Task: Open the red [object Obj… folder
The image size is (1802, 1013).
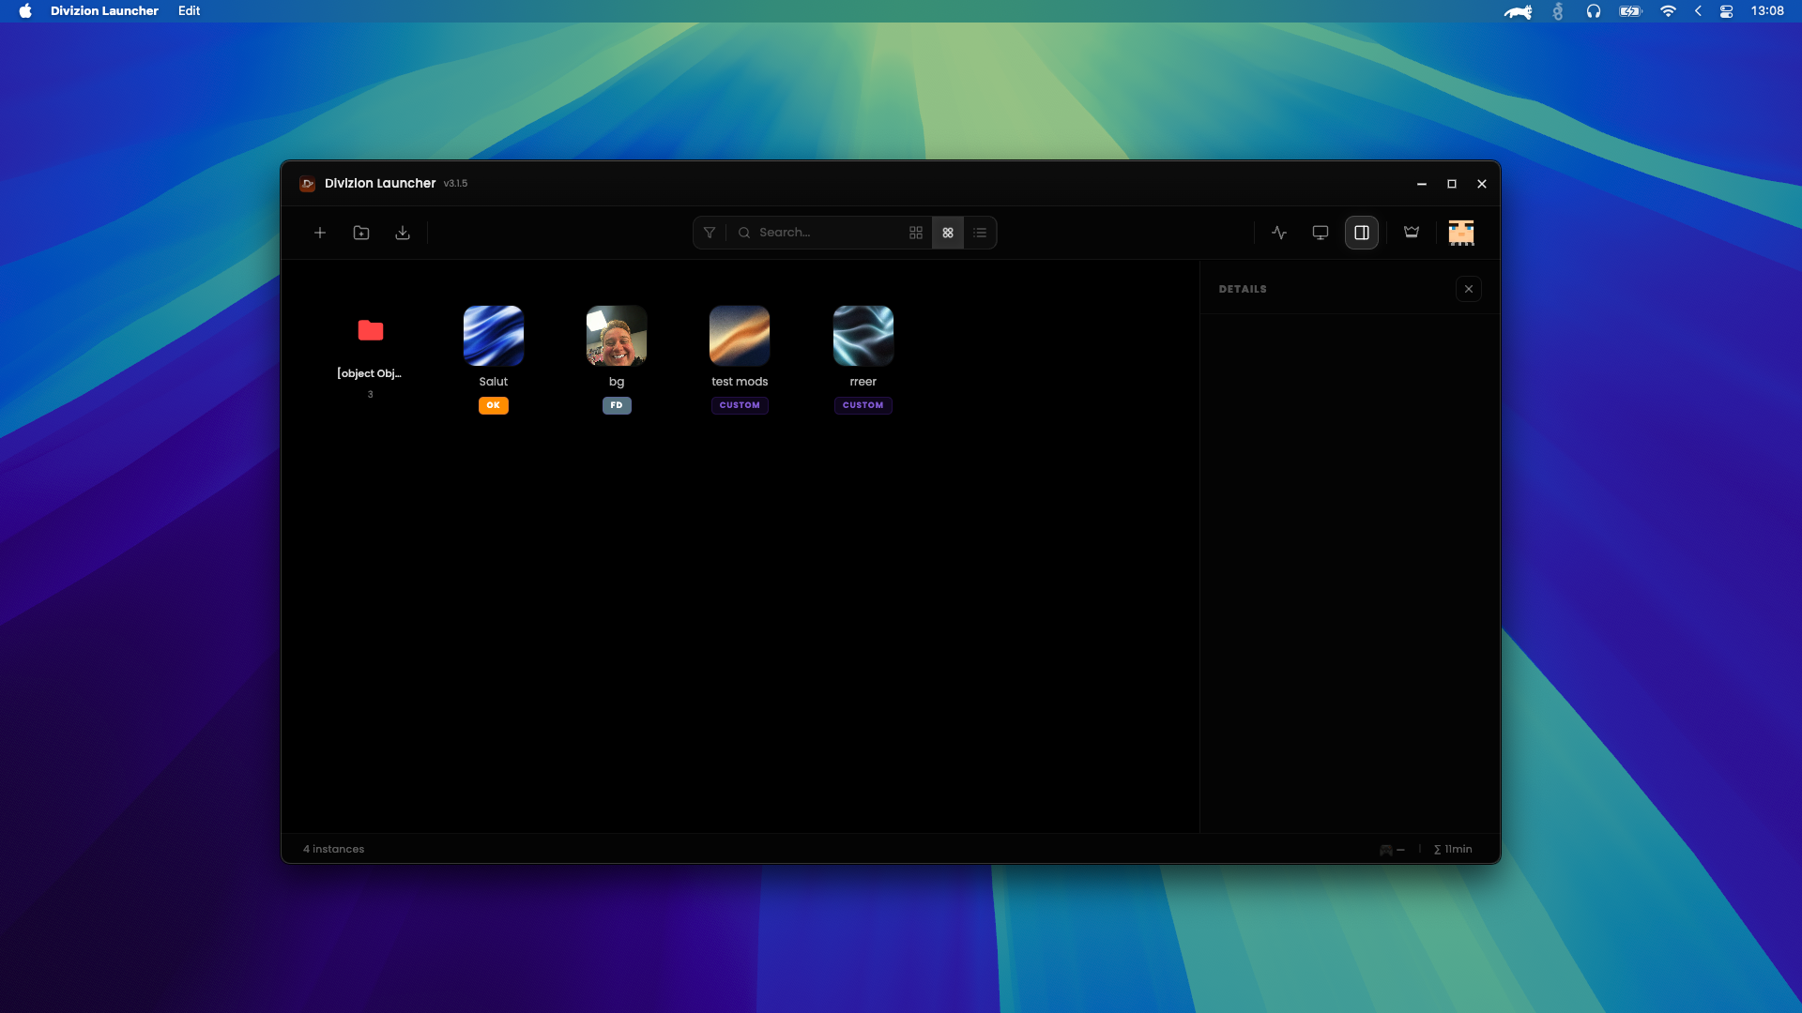Action: [x=371, y=330]
